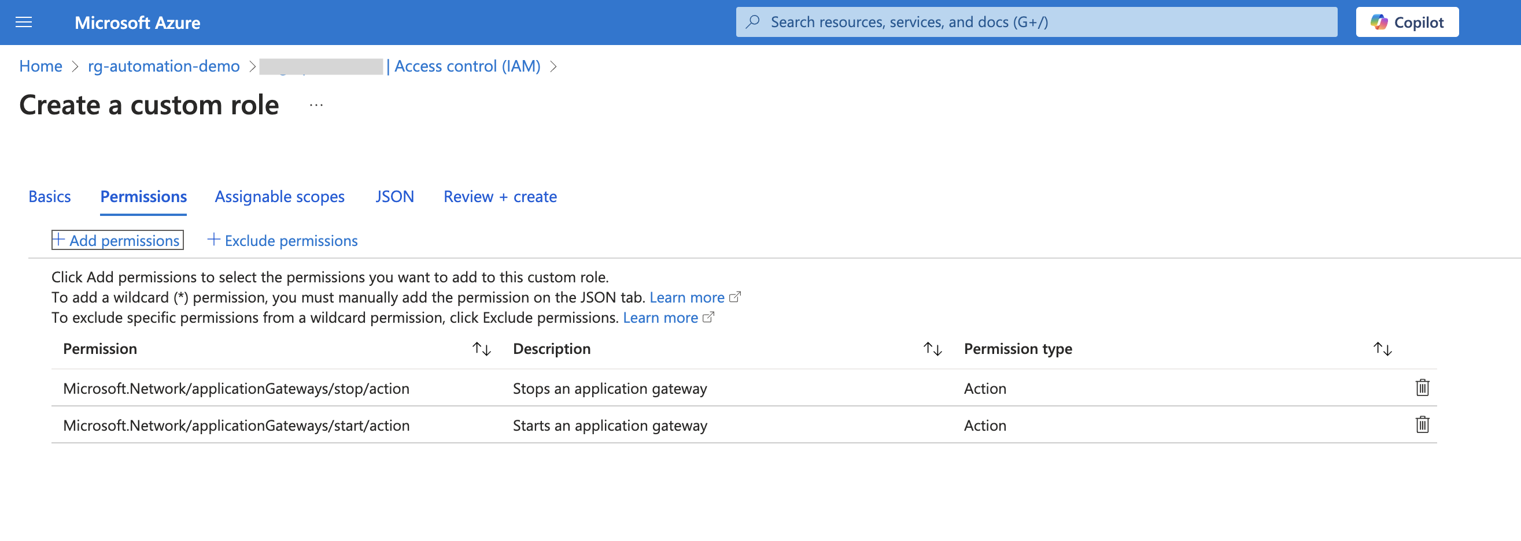1521x541 pixels.
Task: Click the Permission column header
Action: (x=100, y=349)
